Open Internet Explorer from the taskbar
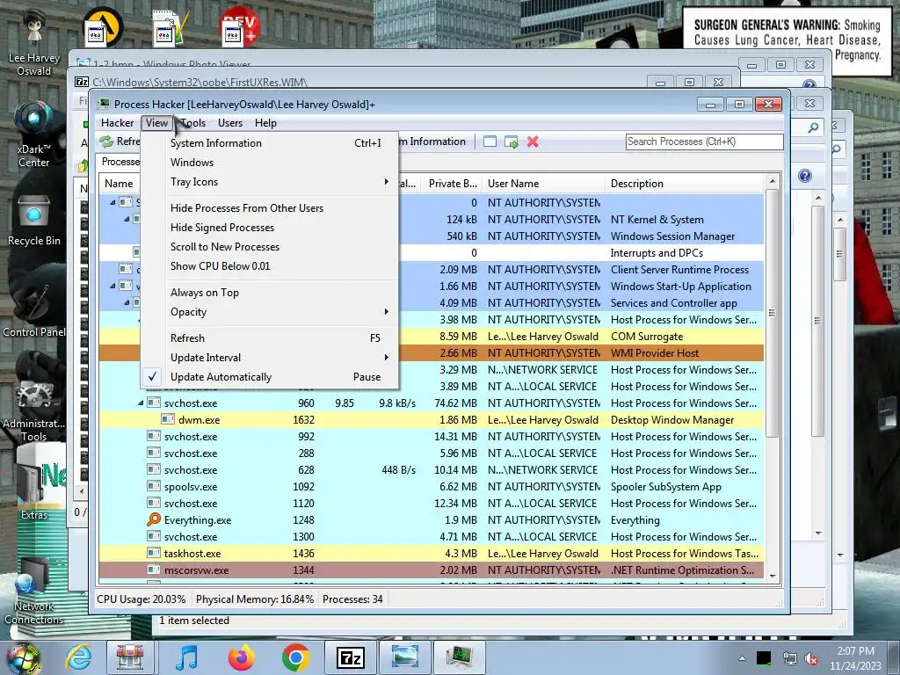This screenshot has width=900, height=675. pos(78,657)
